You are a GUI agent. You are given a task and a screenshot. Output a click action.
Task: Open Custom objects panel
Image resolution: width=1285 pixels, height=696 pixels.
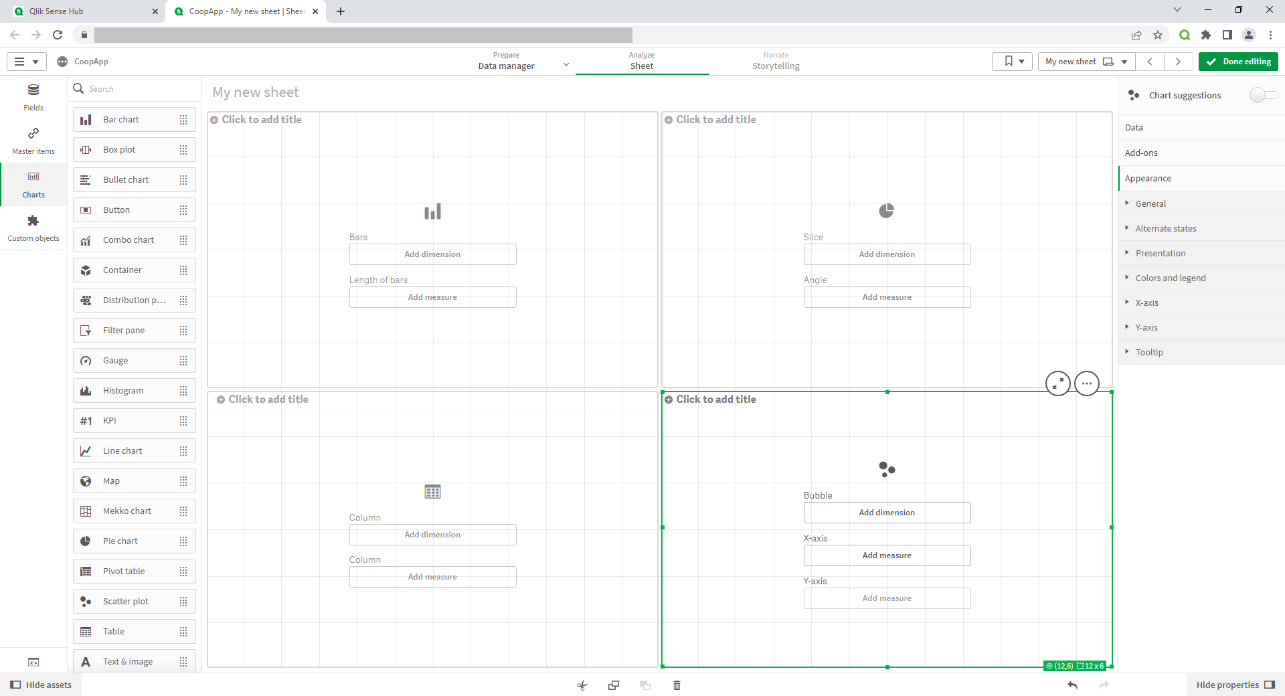click(33, 228)
